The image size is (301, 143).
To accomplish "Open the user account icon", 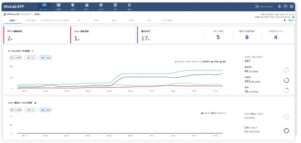I will click(x=285, y=6).
